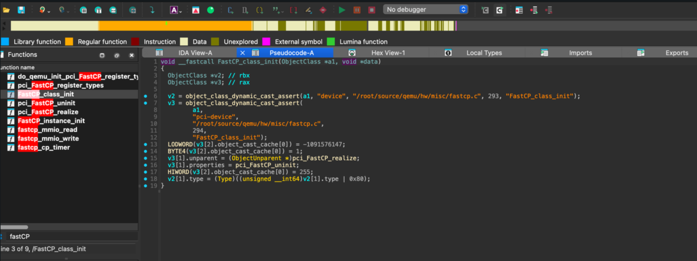Select do_qemu_init_pci_FastCP_register function
This screenshot has width=697, height=261.
pos(69,77)
